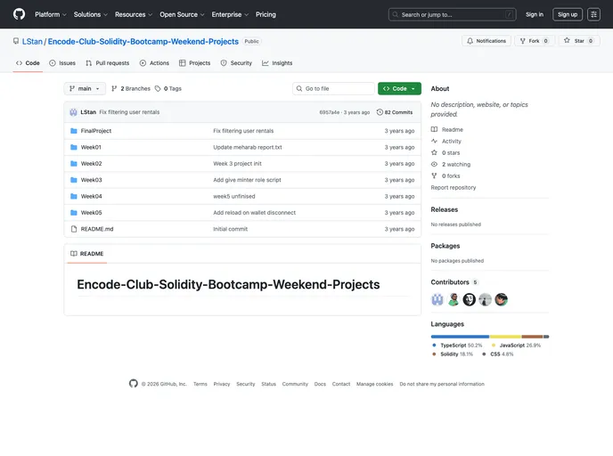The image size is (613, 456).
Task: Open the Pull requests tab
Action: (107, 63)
